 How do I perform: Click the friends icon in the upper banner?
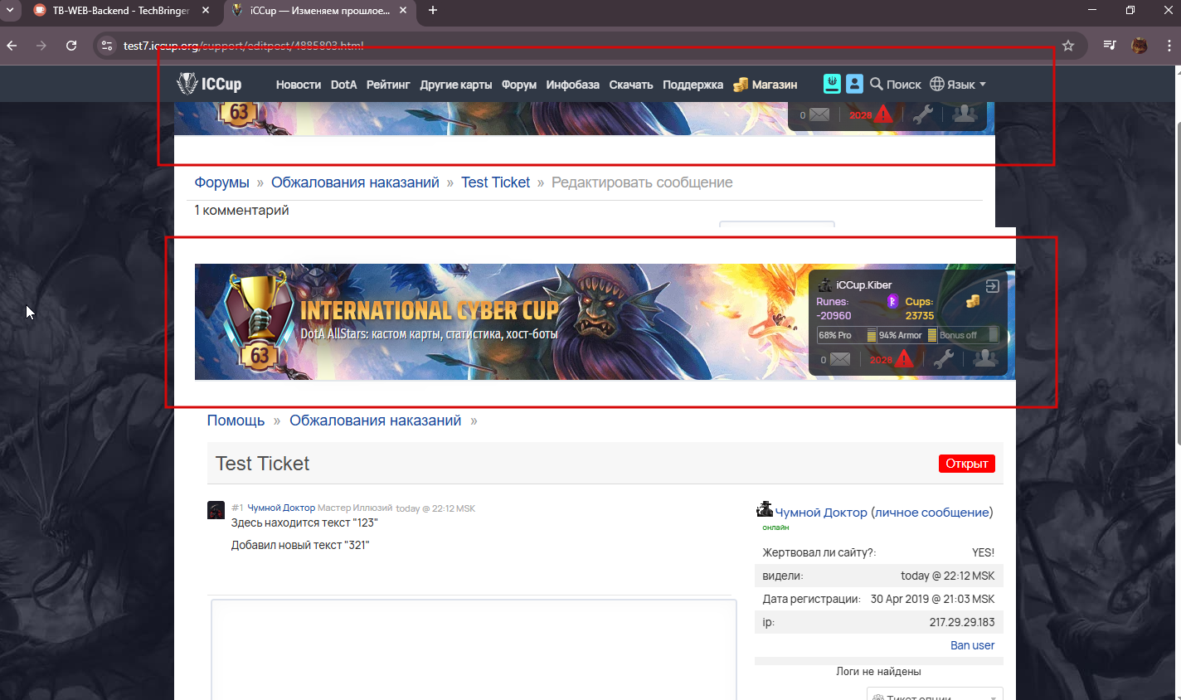[965, 114]
